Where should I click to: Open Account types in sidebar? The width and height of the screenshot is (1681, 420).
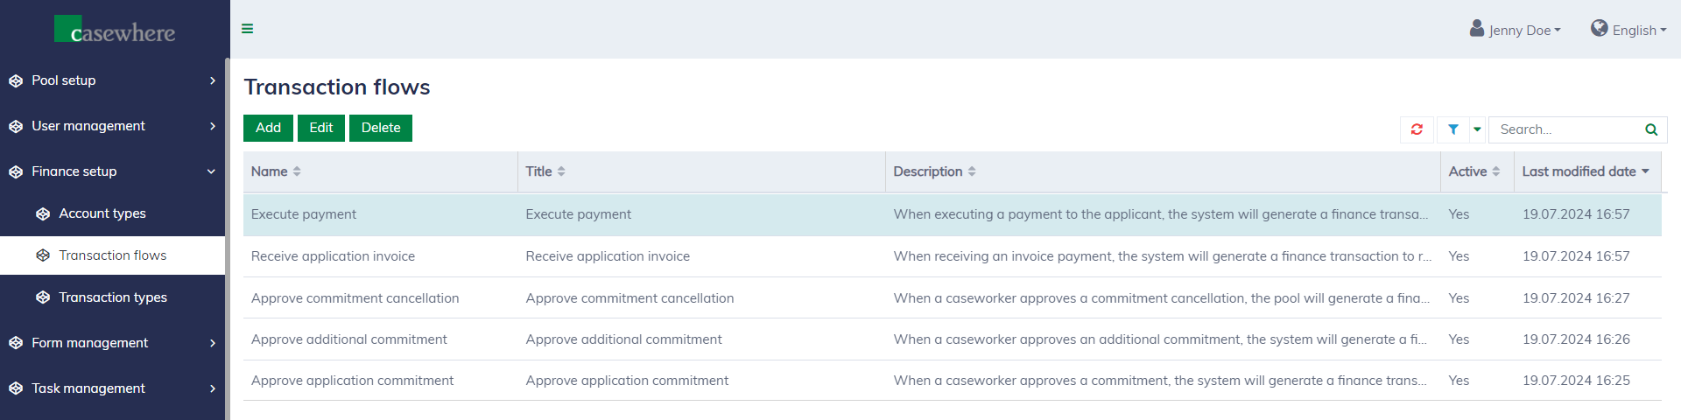(102, 213)
